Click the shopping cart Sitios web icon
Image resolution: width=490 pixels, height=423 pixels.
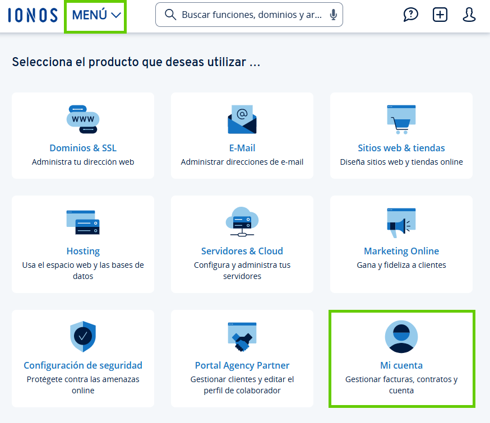pyautogui.click(x=401, y=119)
